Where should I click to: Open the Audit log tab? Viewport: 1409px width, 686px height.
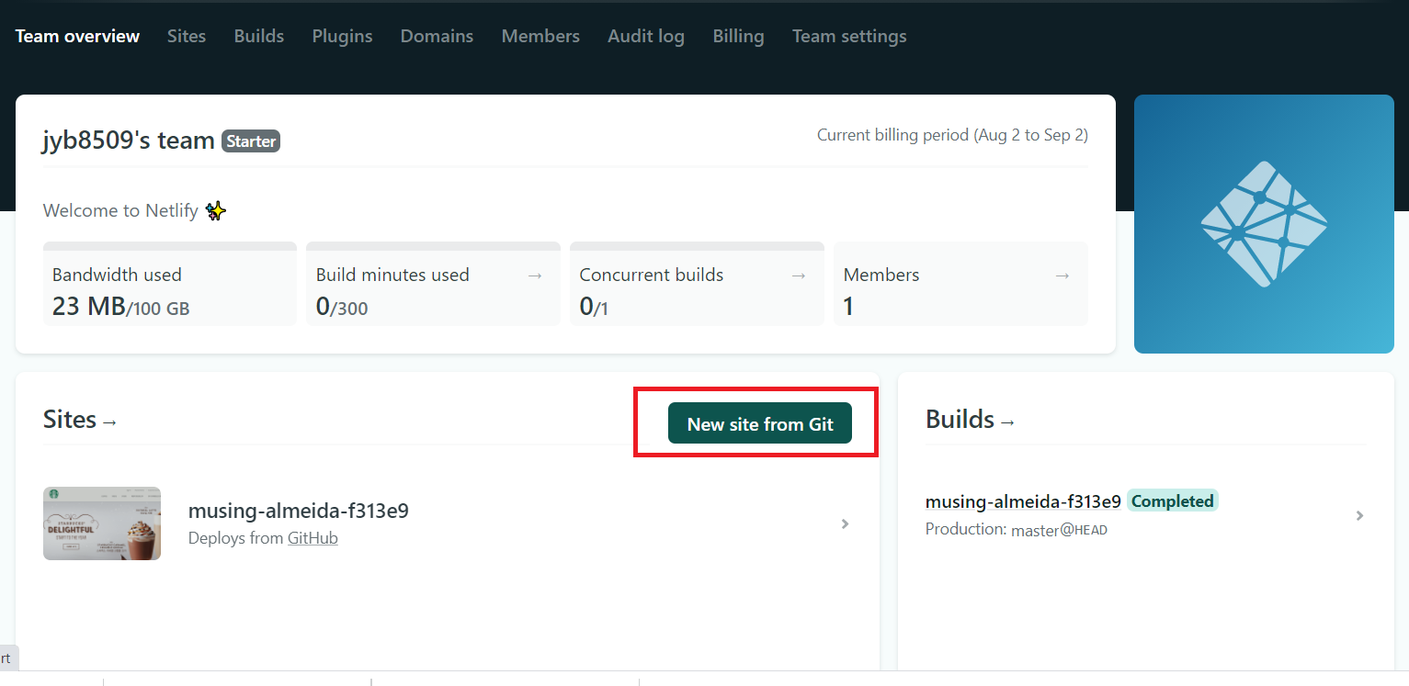[646, 36]
